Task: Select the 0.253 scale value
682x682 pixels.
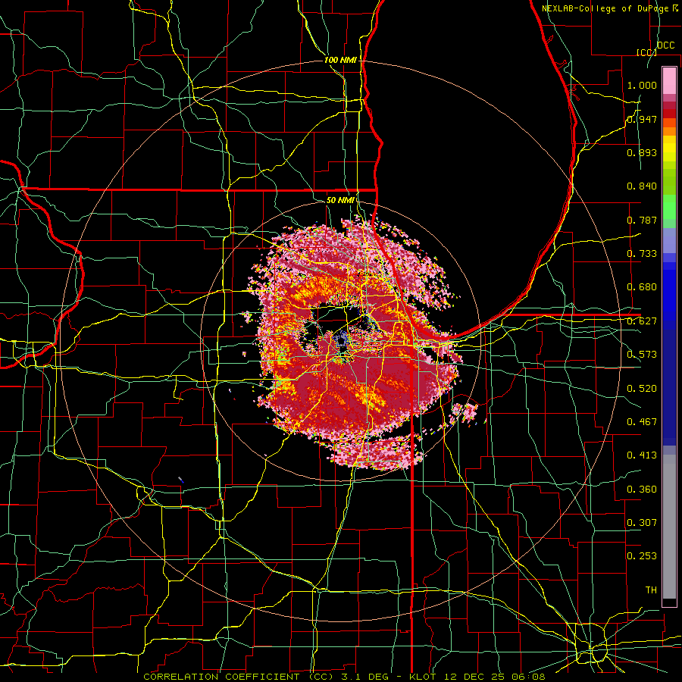Action: click(x=642, y=556)
